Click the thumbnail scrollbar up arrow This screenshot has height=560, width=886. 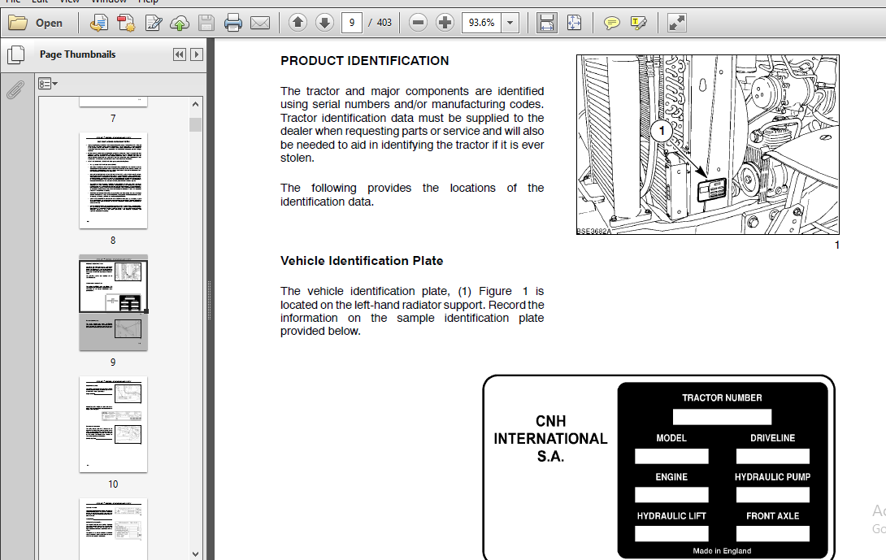pos(196,104)
